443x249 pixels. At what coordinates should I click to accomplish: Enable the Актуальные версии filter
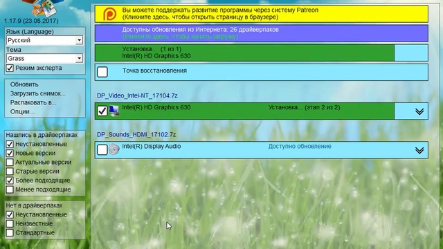[x=10, y=163]
